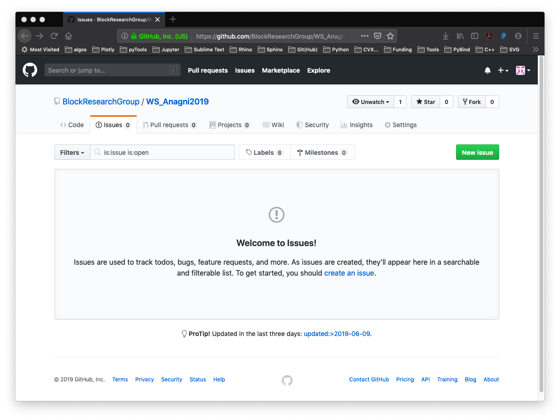Click the red PDF extension icon

pyautogui.click(x=489, y=36)
